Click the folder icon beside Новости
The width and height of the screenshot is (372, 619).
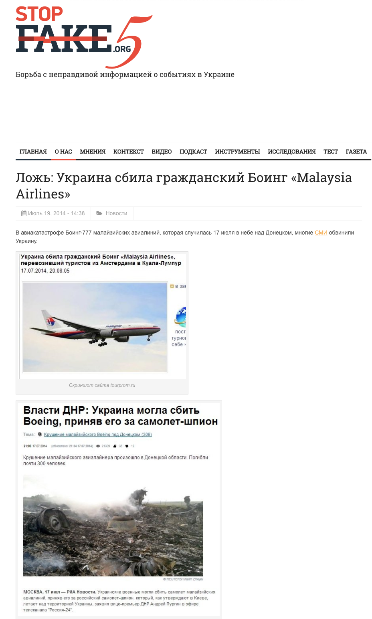[x=99, y=213]
